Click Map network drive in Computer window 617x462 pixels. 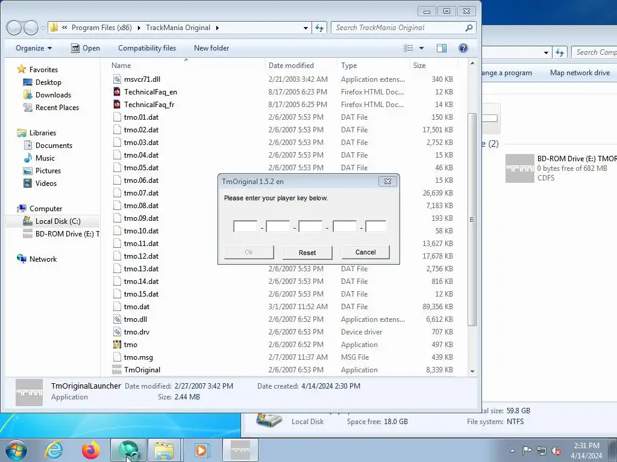[580, 73]
